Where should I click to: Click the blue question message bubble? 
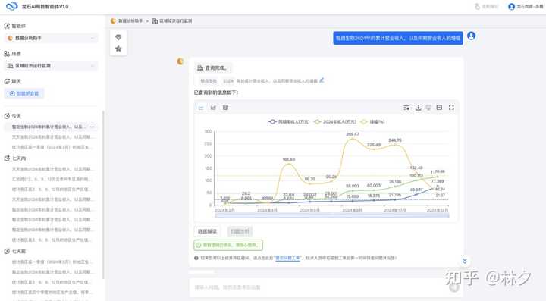coord(398,38)
